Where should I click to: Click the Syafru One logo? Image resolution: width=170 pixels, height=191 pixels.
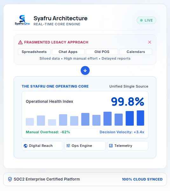point(22,20)
